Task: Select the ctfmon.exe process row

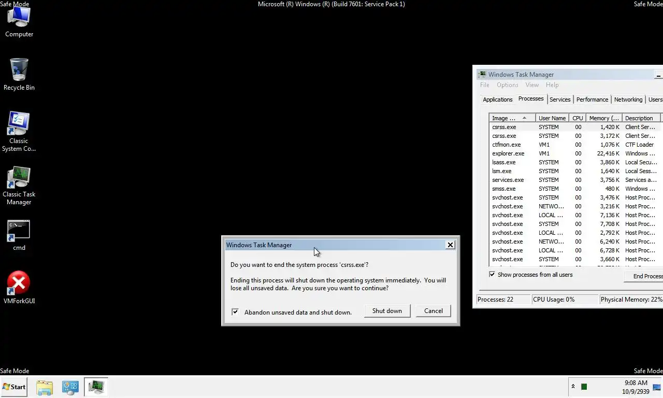Action: (575, 145)
